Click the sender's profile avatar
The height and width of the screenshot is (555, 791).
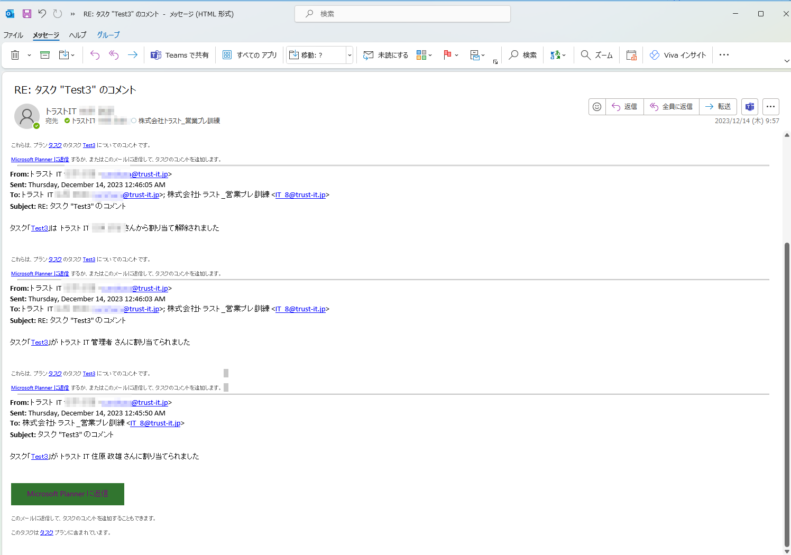[x=27, y=116]
